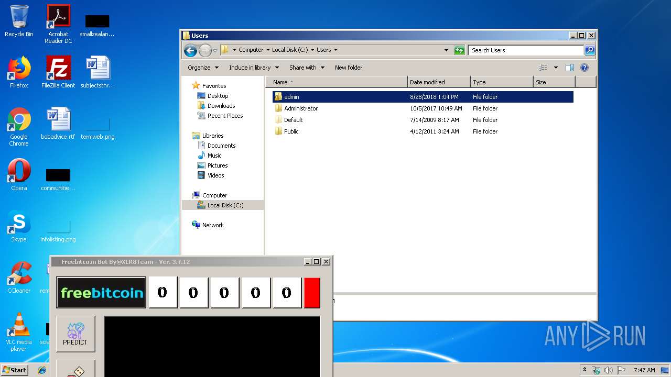Select the smallzealan... desktop file

tap(98, 25)
